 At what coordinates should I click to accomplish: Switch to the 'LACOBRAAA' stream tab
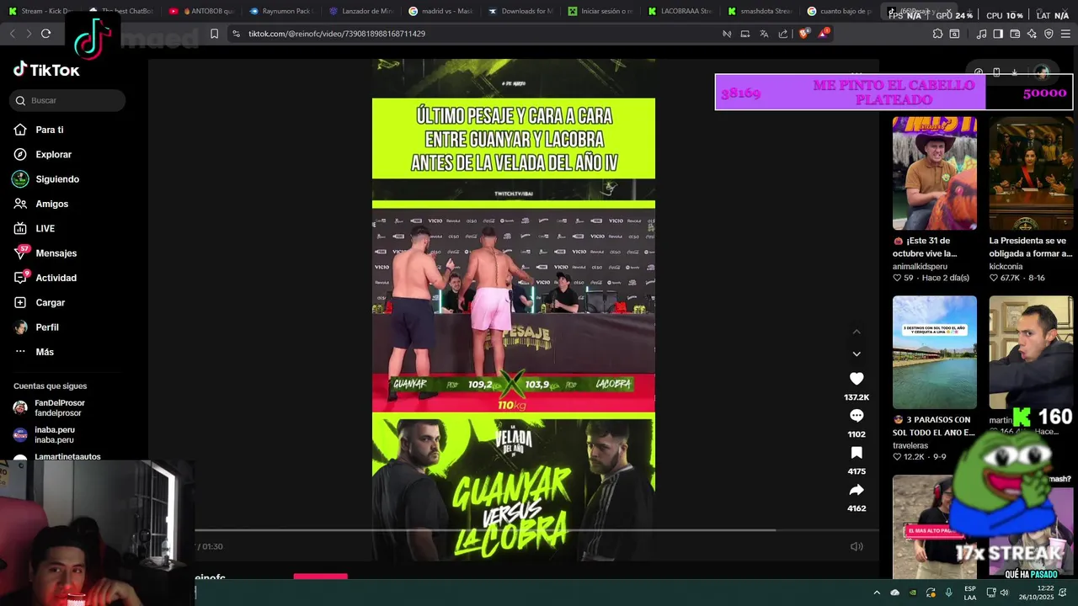(x=681, y=11)
